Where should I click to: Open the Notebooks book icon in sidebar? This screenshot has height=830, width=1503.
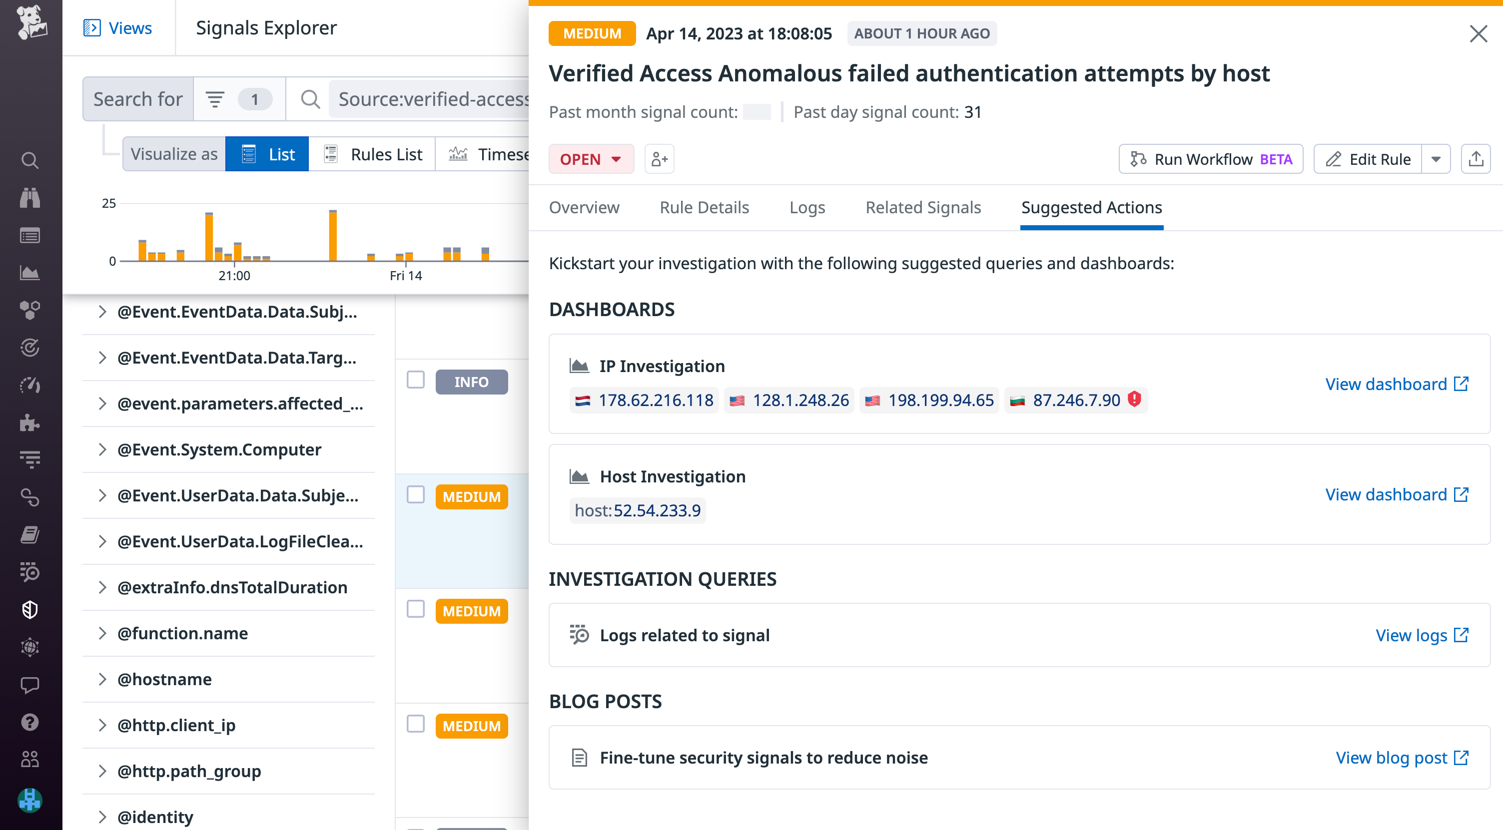tap(30, 534)
